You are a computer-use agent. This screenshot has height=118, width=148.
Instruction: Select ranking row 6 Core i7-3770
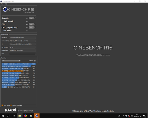click(x=18, y=76)
